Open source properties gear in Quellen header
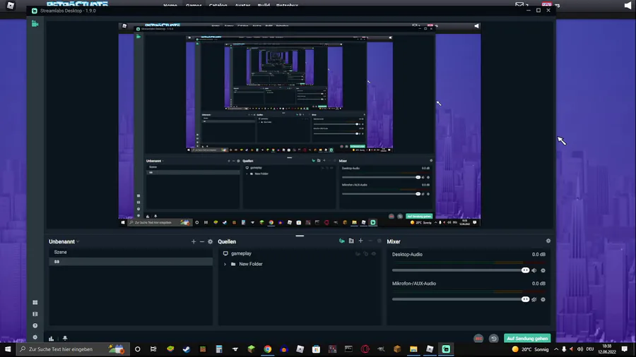 [379, 241]
